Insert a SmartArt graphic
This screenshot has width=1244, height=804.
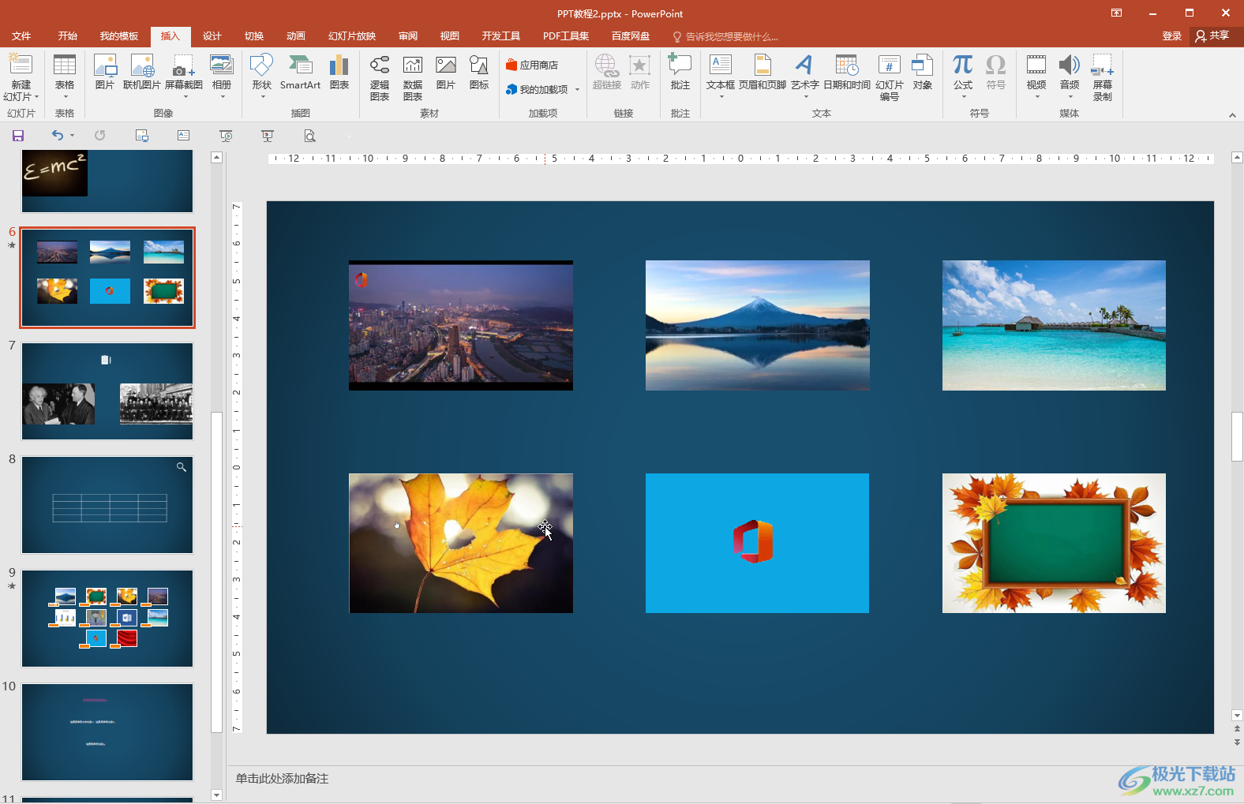tap(300, 72)
